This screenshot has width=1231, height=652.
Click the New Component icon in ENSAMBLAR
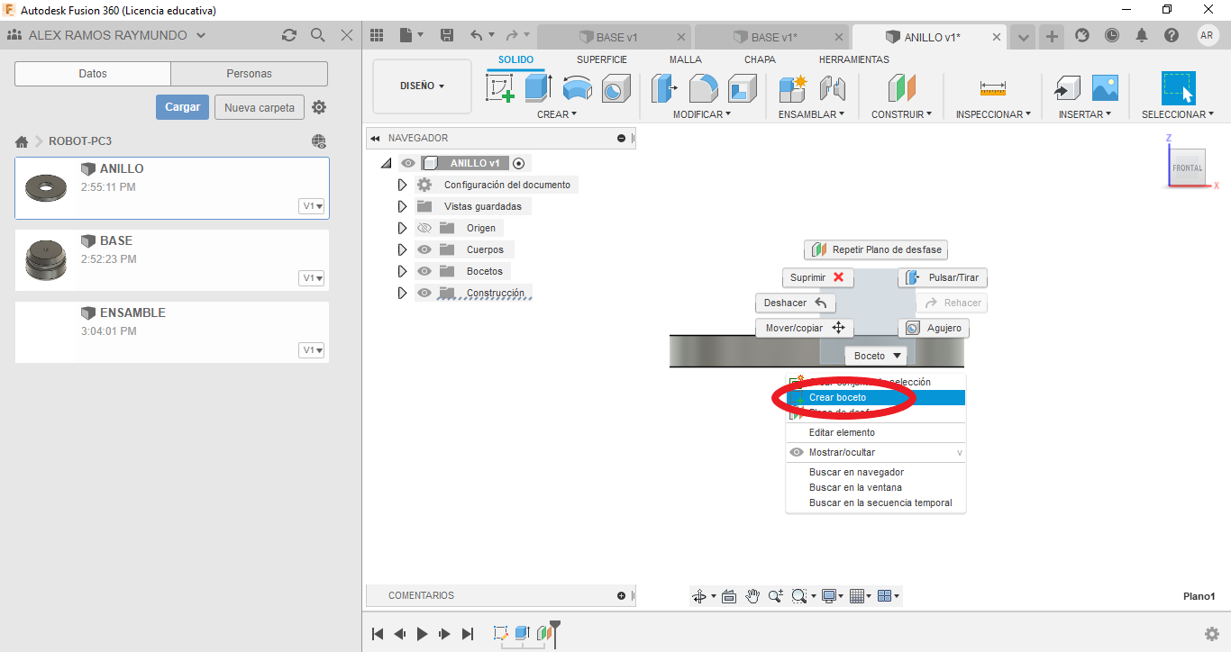pyautogui.click(x=793, y=88)
